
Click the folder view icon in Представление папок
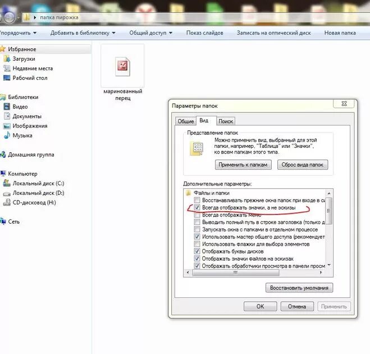197,148
